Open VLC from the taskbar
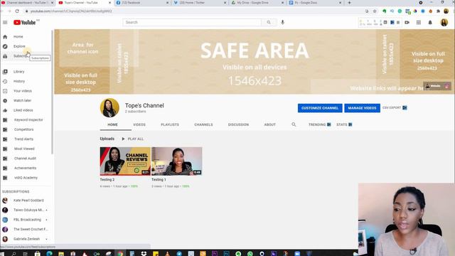 [x=168, y=254]
